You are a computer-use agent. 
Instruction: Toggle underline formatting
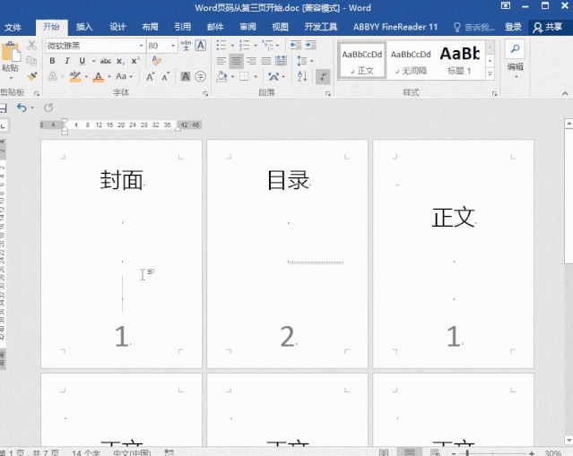pos(82,61)
